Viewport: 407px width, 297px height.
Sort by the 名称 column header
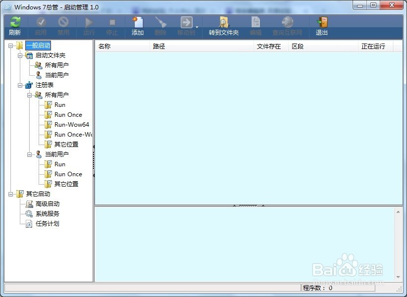[x=122, y=46]
